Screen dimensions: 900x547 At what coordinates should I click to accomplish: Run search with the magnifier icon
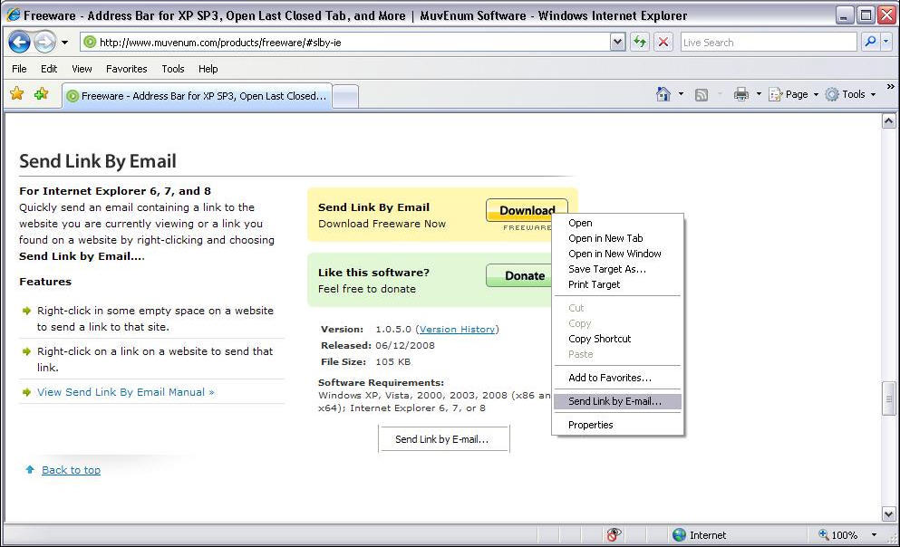(871, 42)
